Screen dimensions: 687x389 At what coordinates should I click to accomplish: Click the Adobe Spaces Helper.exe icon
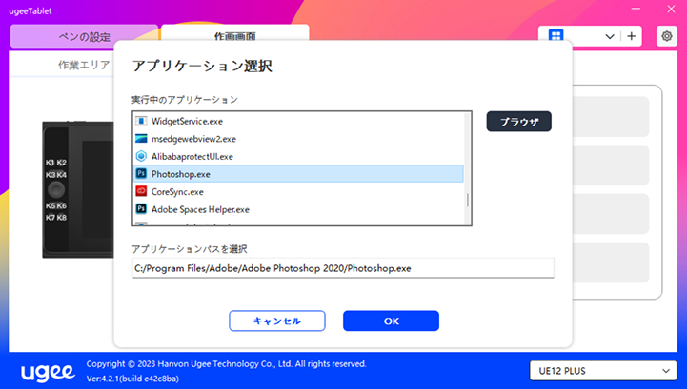(x=142, y=208)
